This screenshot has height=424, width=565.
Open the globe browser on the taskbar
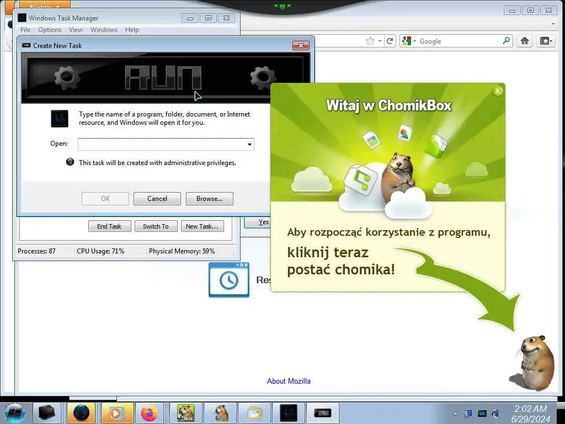[x=81, y=413]
